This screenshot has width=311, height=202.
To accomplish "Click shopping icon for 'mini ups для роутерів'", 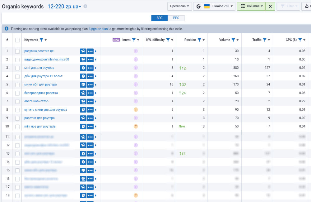I will tap(83, 127).
